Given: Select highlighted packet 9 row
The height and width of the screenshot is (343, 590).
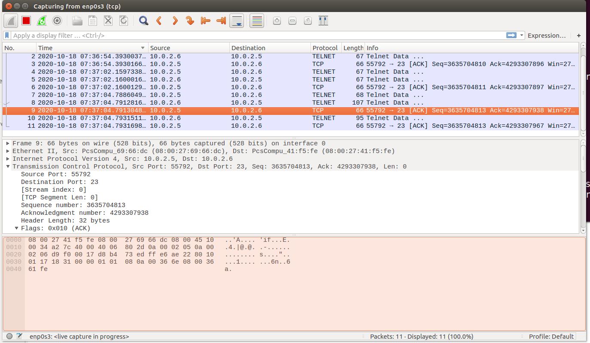Looking at the screenshot, I should (291, 110).
